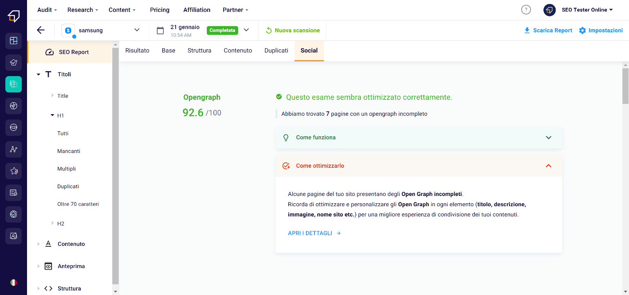The width and height of the screenshot is (629, 295).
Task: Click the SEO Tester Online logo
Action: tap(14, 16)
